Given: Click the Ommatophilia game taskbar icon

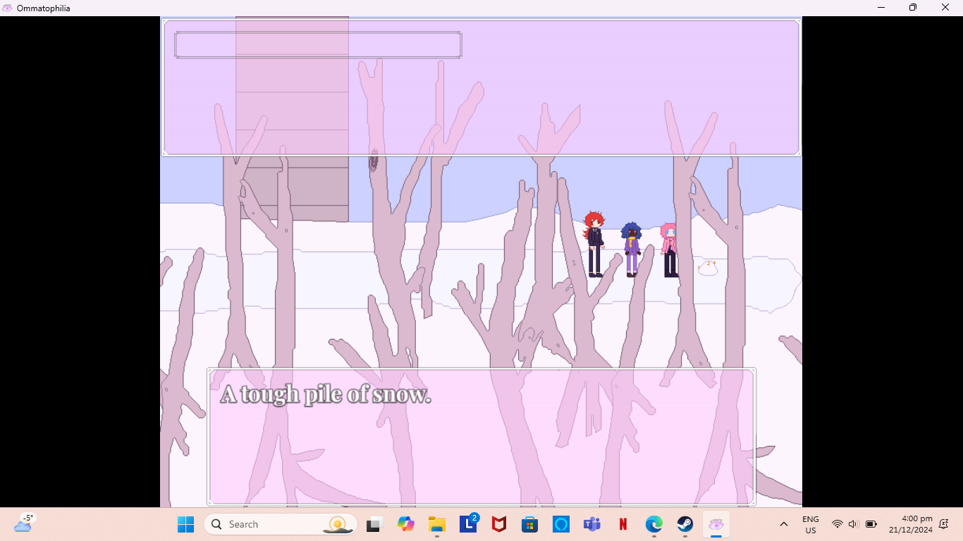Looking at the screenshot, I should click(716, 524).
